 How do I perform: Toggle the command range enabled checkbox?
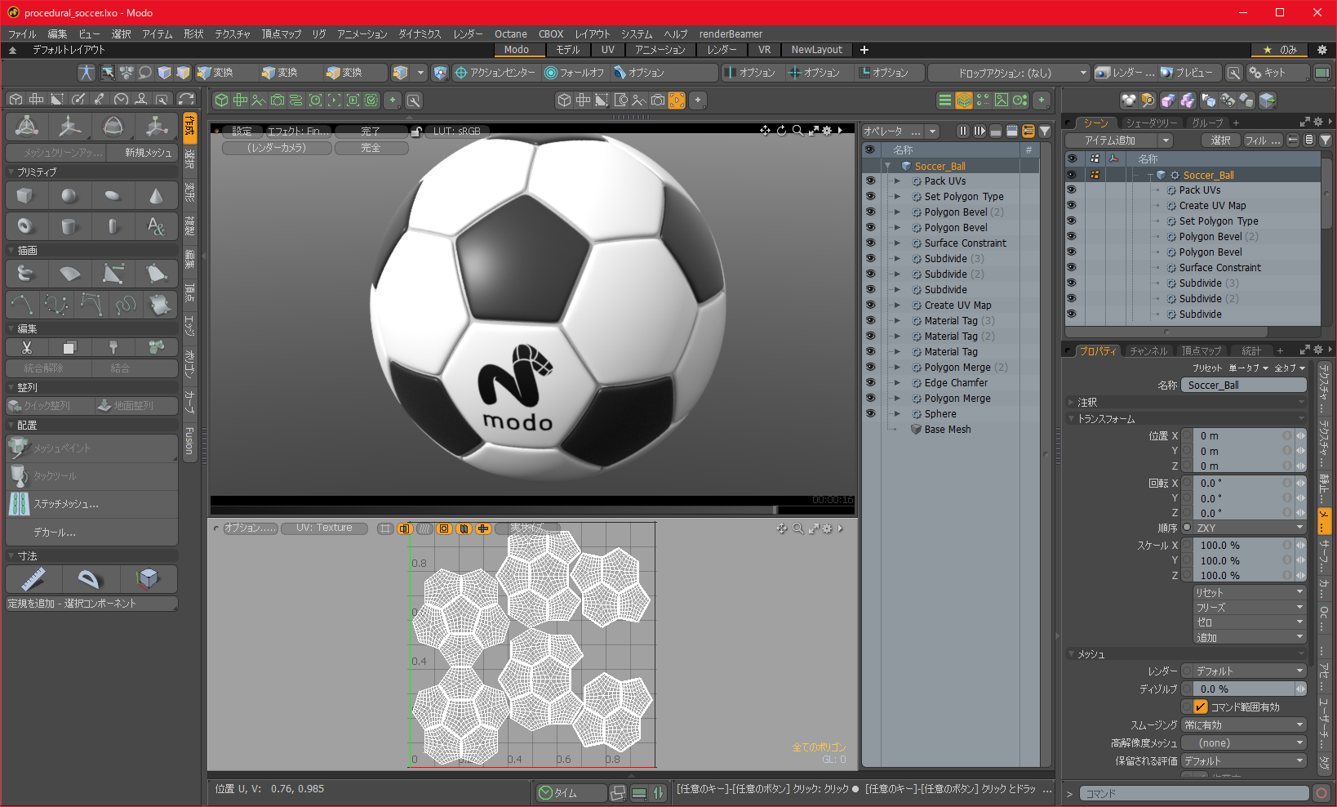click(1201, 707)
